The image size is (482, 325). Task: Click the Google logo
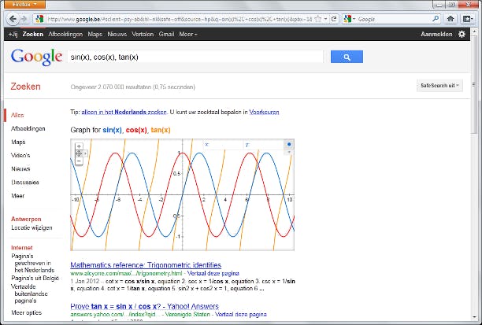[36, 57]
